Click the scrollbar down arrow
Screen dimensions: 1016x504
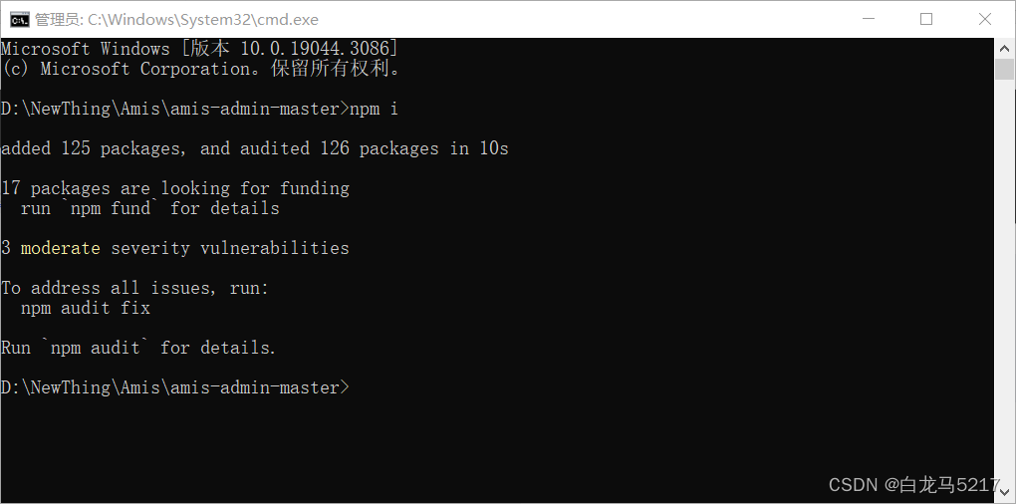pyautogui.click(x=1004, y=490)
